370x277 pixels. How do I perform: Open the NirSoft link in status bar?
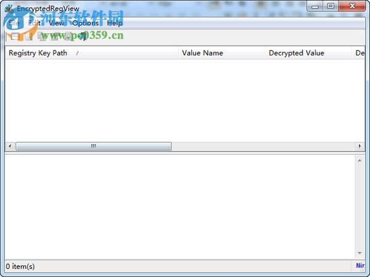point(360,266)
